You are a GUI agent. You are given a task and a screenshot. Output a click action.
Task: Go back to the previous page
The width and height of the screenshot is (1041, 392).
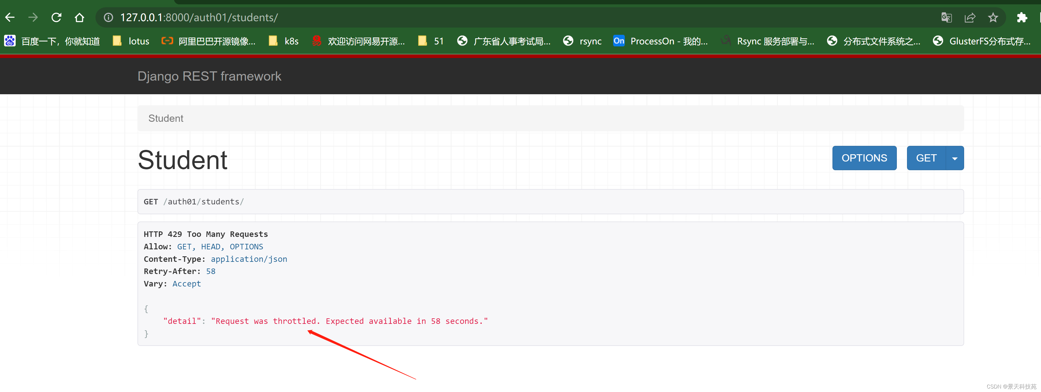click(10, 17)
